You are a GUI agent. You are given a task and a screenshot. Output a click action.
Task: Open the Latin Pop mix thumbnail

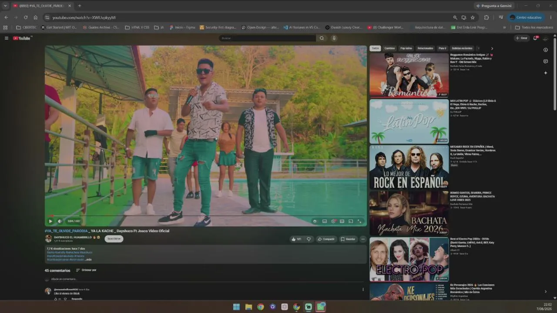coord(409,122)
